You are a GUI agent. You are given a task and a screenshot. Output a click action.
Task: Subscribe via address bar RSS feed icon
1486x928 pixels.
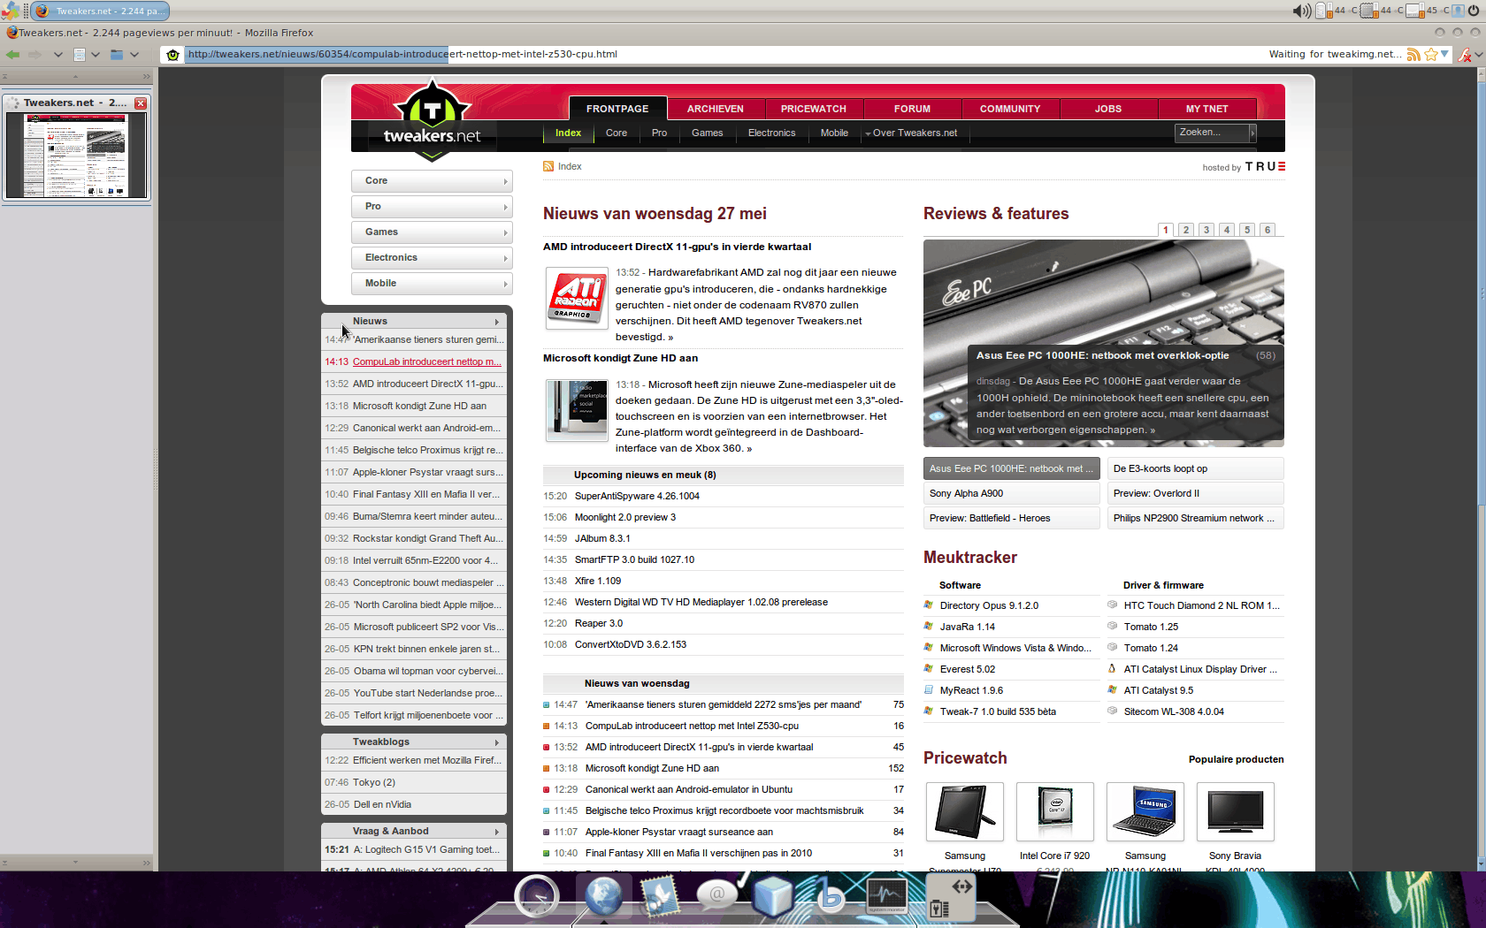1413,55
